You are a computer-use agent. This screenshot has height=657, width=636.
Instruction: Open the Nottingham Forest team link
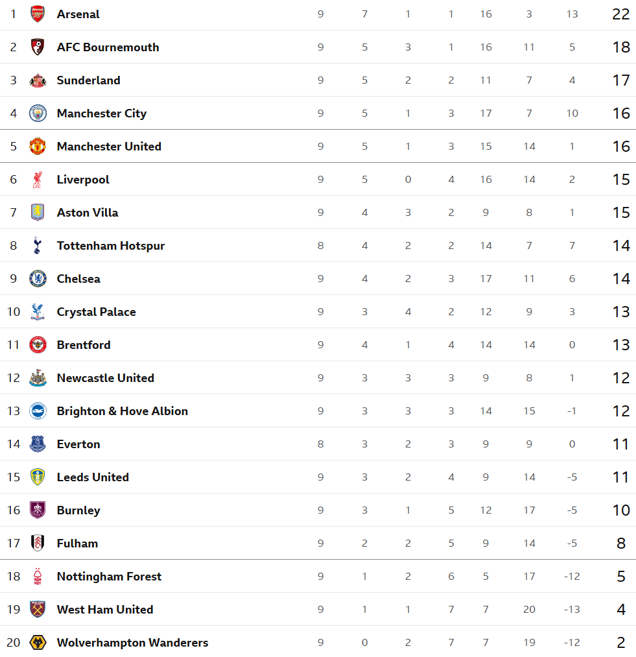pyautogui.click(x=109, y=577)
